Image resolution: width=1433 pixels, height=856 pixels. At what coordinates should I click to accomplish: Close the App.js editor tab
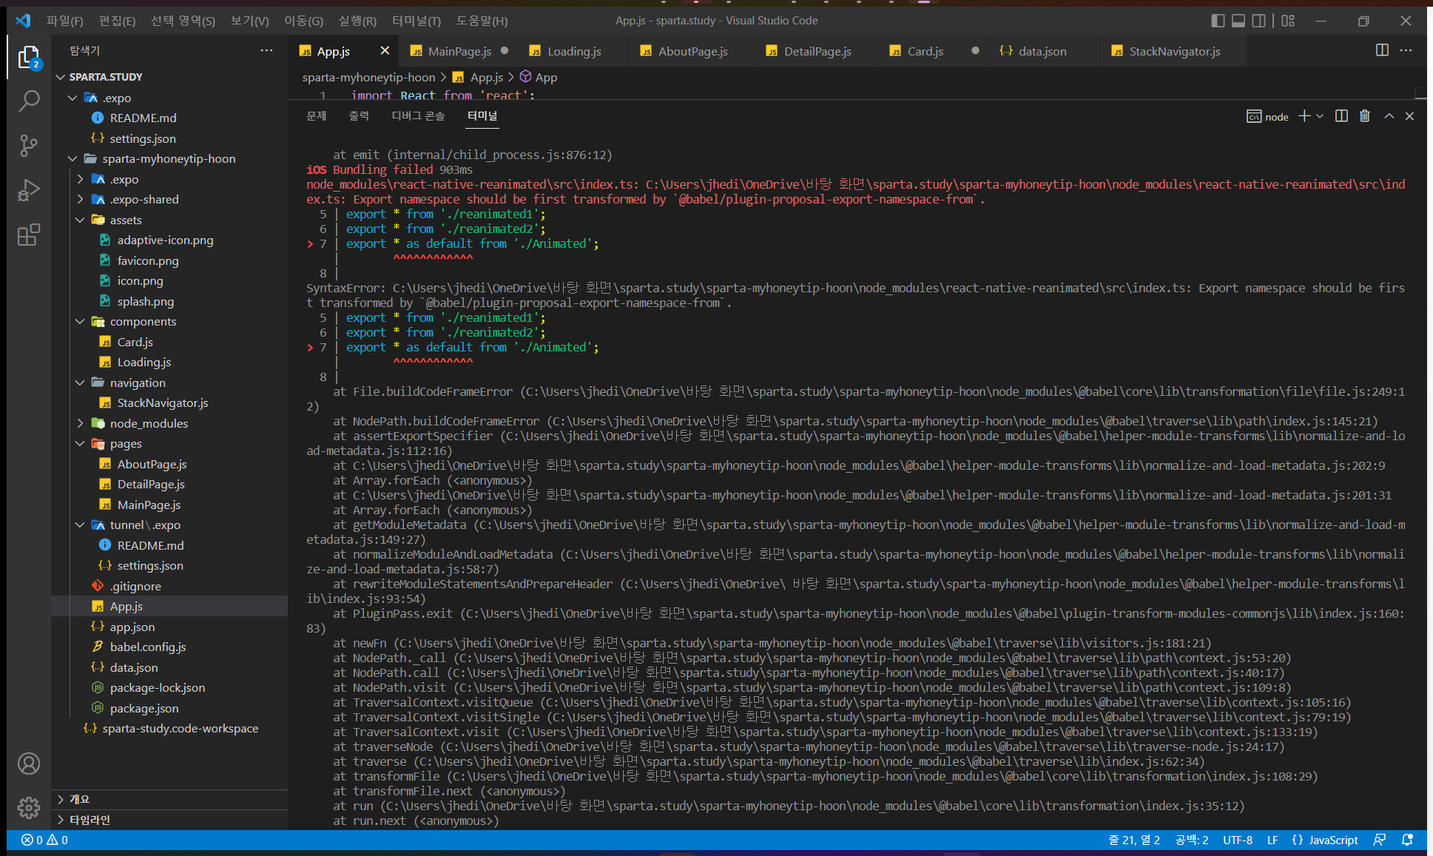tap(385, 50)
